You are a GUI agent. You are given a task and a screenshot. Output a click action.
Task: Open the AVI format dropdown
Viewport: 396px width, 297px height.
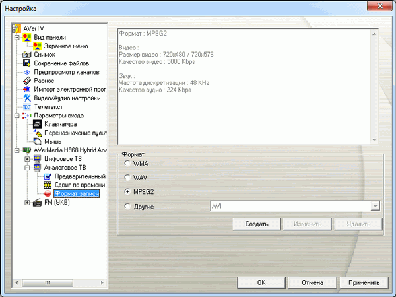[376, 206]
